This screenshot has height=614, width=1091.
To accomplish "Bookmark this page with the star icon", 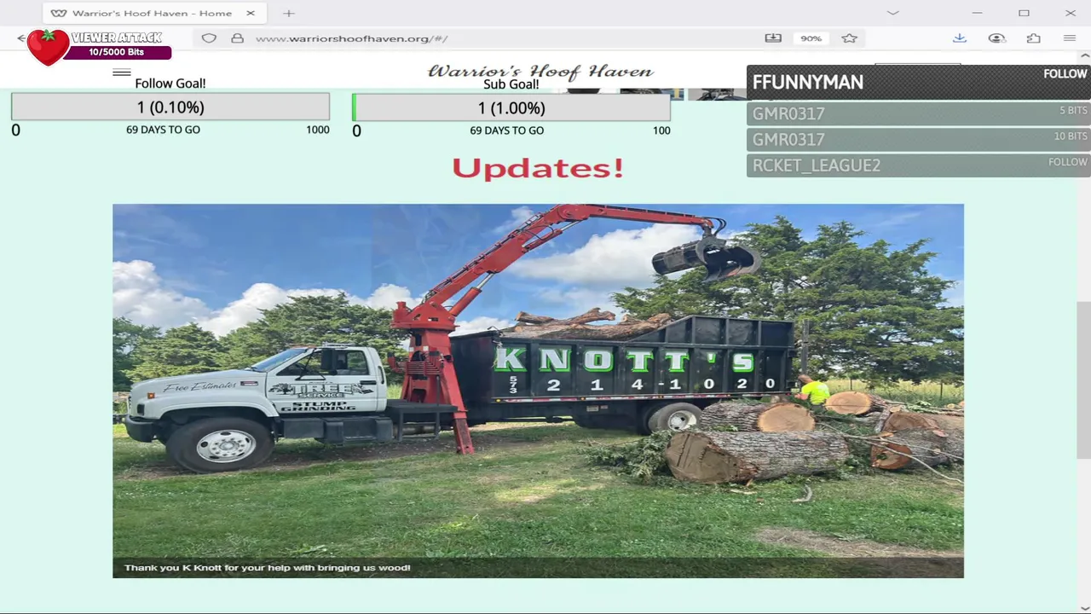I will [x=849, y=38].
